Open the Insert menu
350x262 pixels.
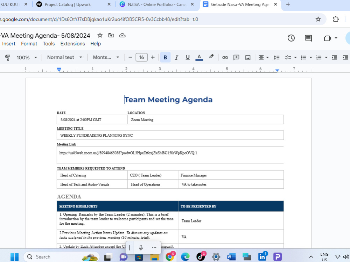[9, 44]
